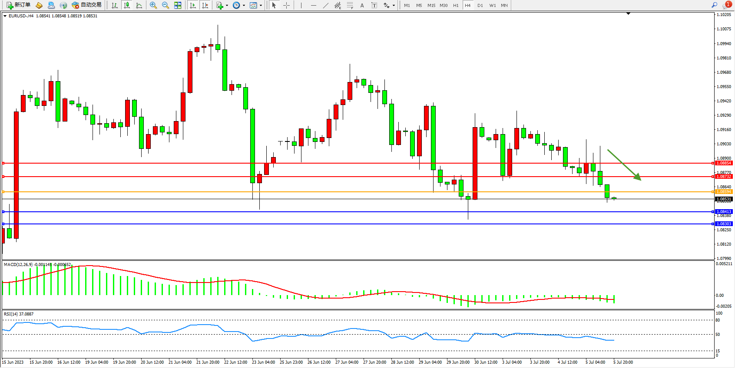Toggle AutoTrading (自动交易) button
The height and width of the screenshot is (368, 735).
86,5
